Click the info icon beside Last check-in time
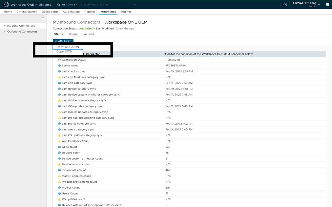 [x=59, y=71]
